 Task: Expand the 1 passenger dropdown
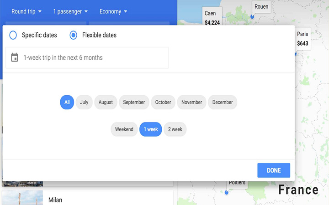tap(70, 11)
